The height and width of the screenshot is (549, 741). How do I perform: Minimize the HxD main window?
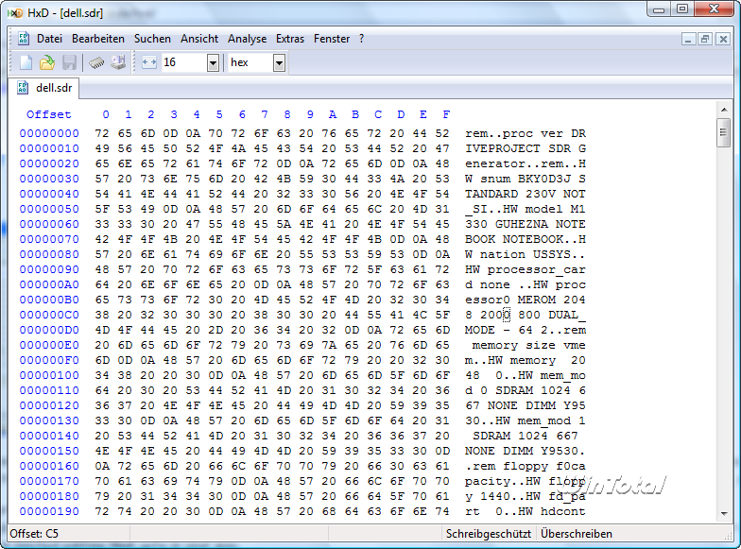(x=659, y=9)
